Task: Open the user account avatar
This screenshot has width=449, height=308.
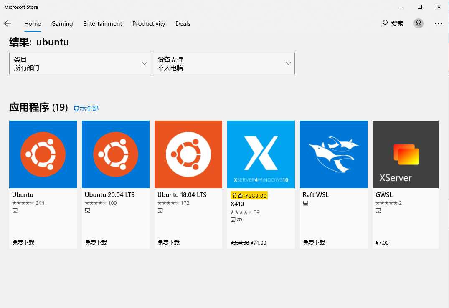Action: click(x=419, y=23)
